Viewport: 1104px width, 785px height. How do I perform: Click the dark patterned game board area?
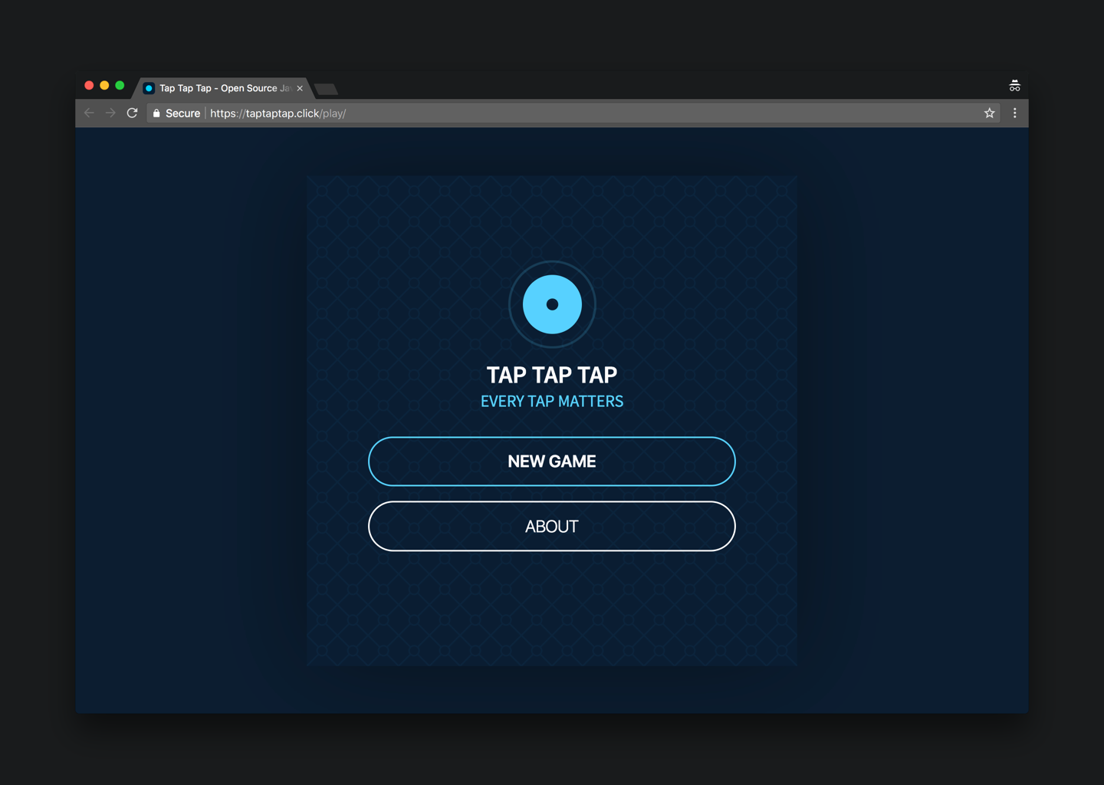552,613
